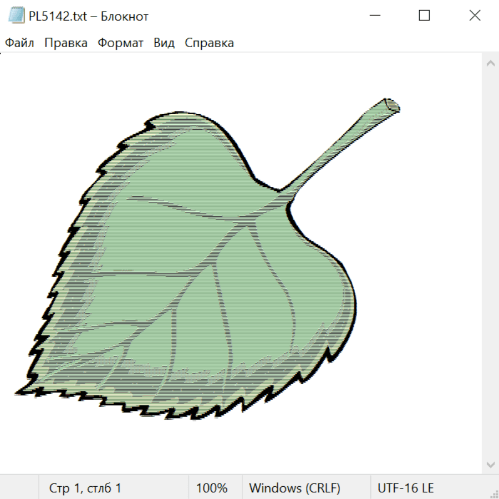Click the 100% zoom level indicator
This screenshot has width=499, height=499.
click(x=212, y=488)
